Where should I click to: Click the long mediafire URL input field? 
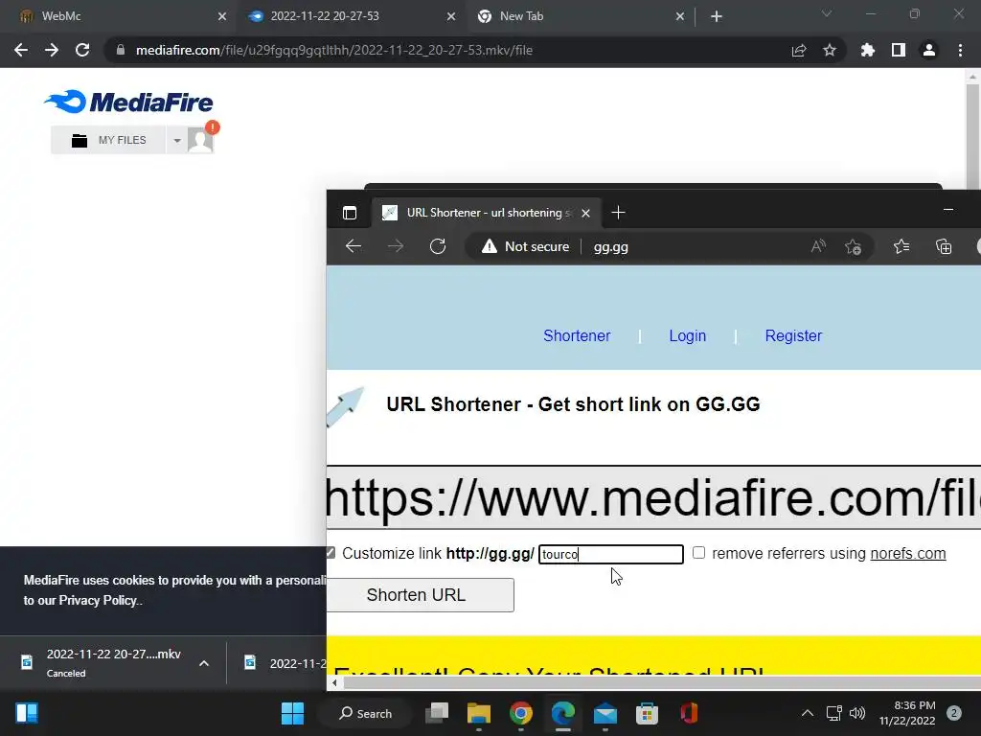pos(653,497)
